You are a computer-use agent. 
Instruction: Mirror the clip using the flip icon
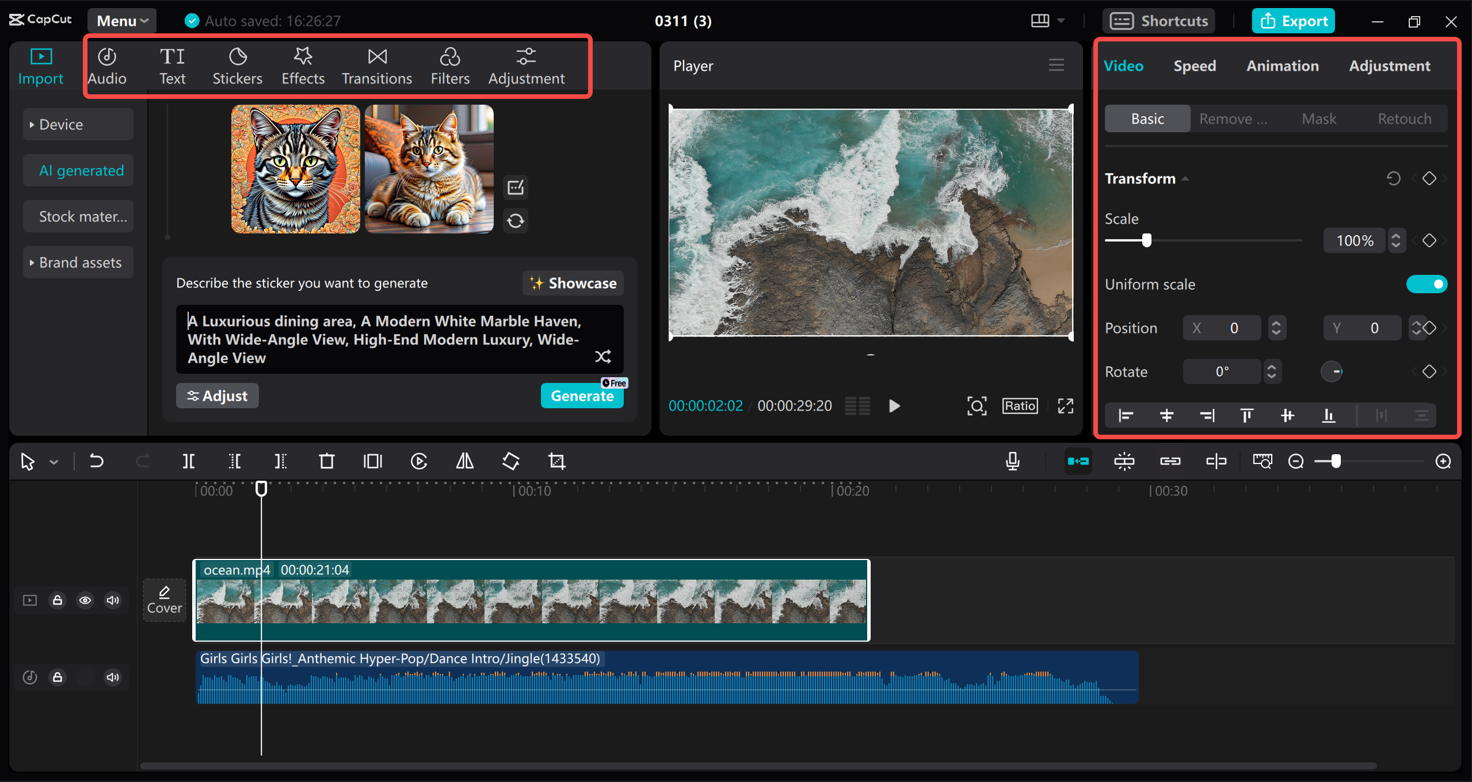pos(464,461)
